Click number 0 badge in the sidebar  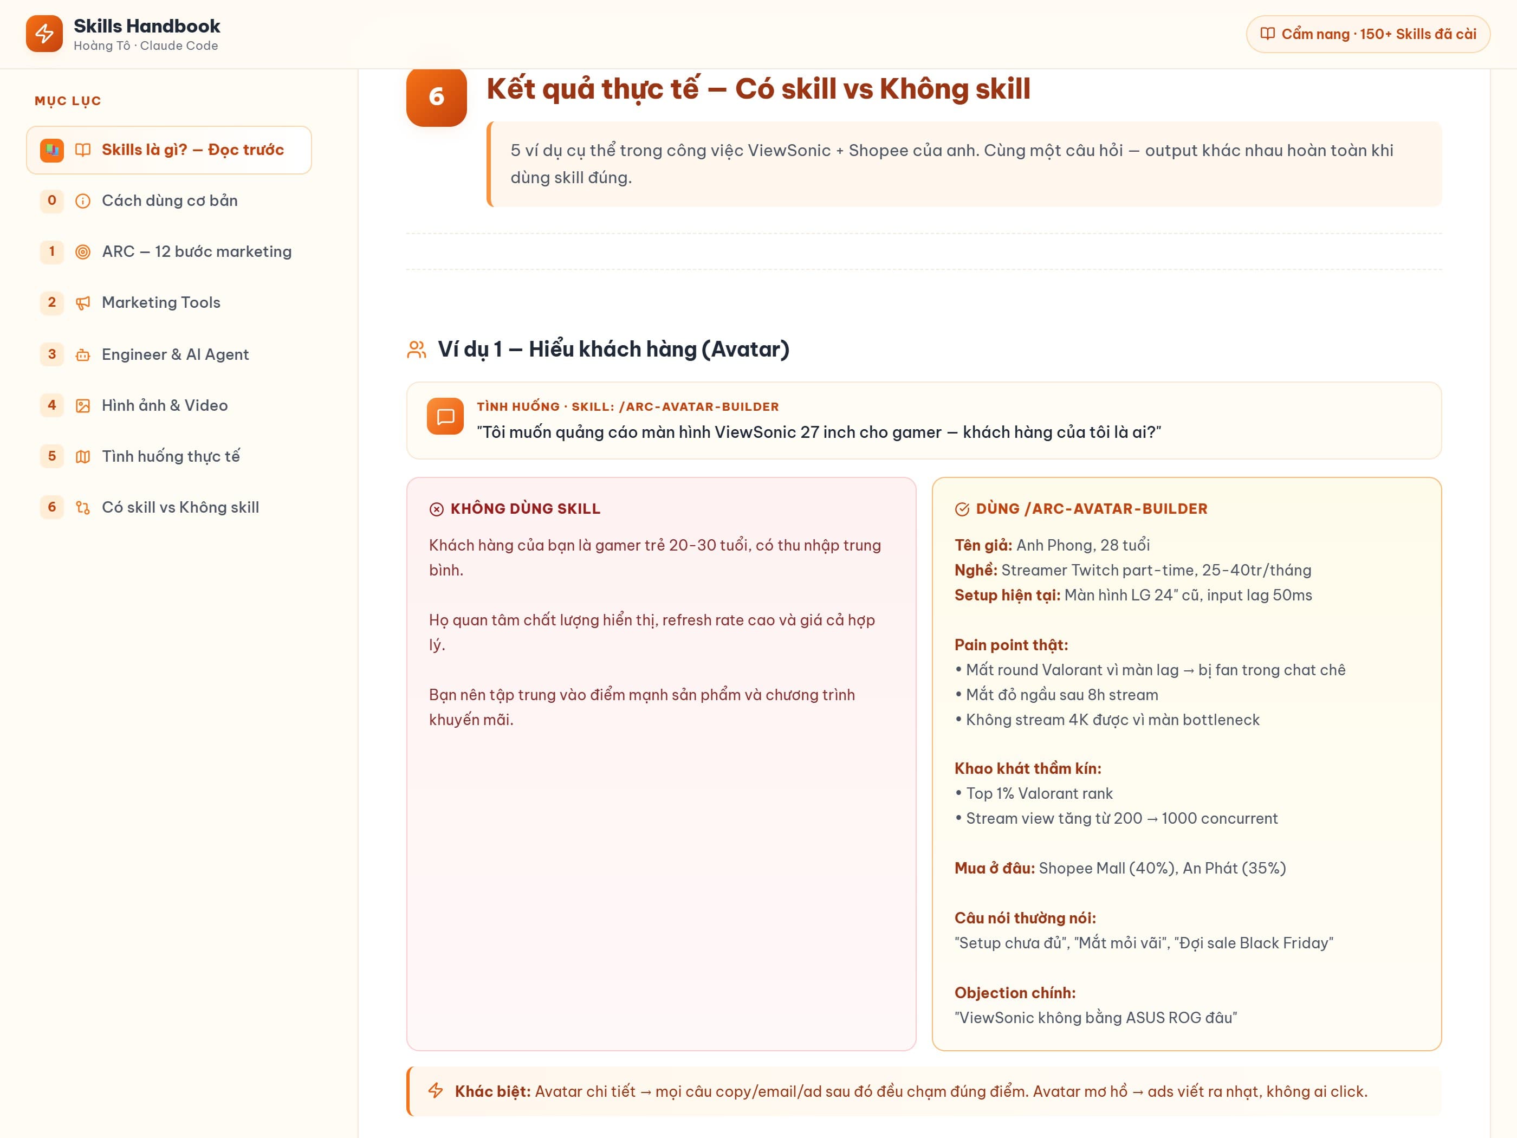pos(52,201)
